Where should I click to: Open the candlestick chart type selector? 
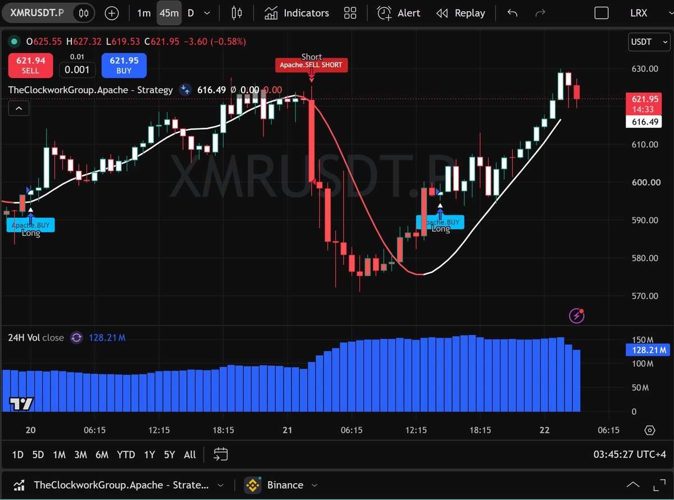pyautogui.click(x=236, y=13)
